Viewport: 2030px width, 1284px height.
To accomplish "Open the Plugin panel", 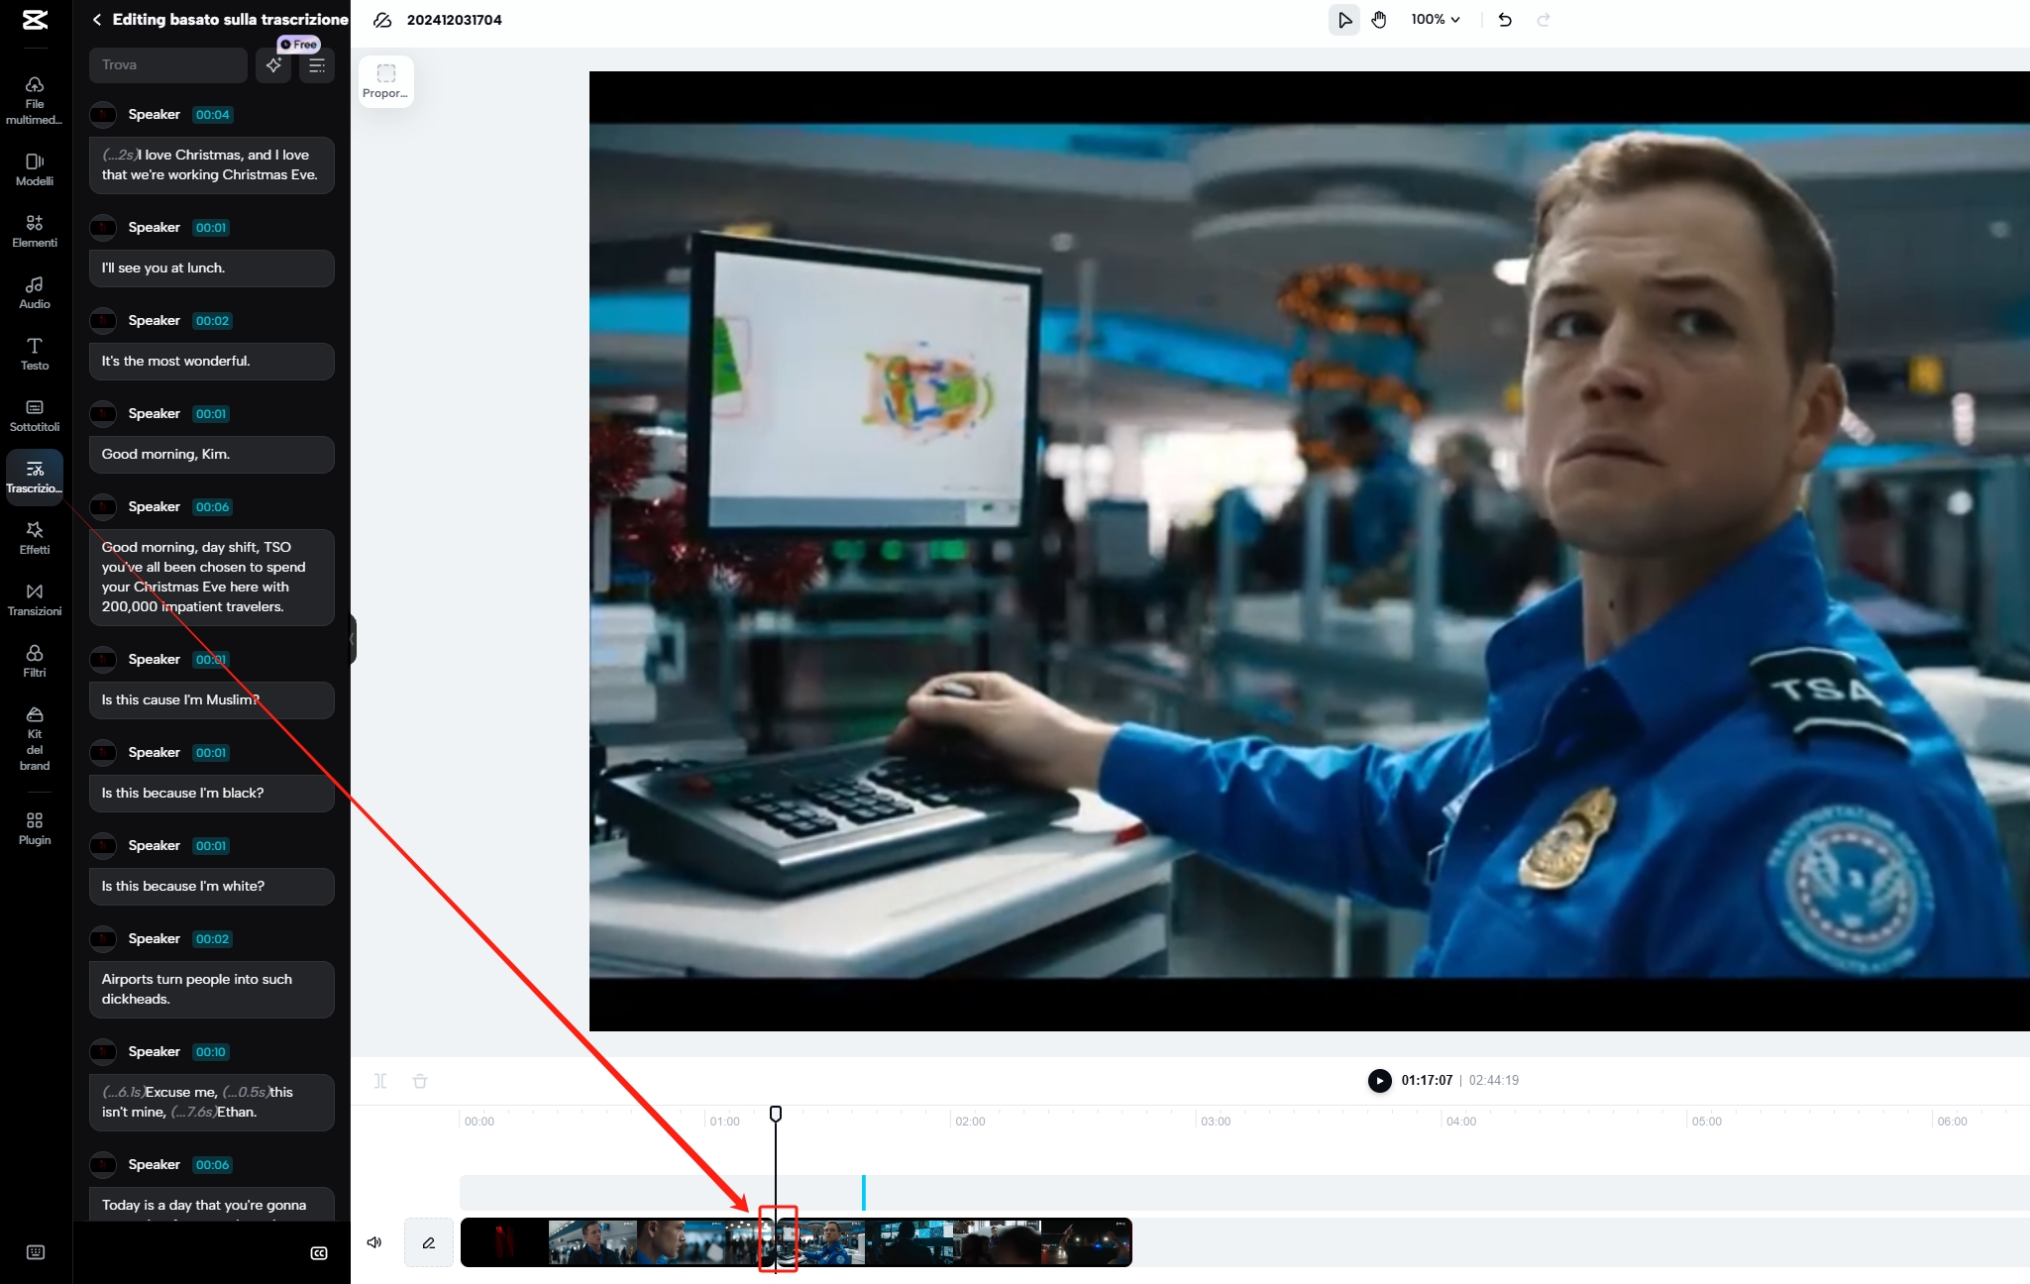I will click(35, 828).
